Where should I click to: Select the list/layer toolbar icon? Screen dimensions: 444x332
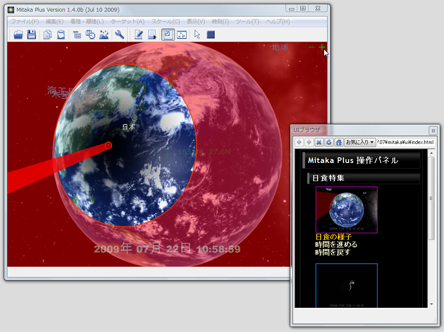coord(77,35)
